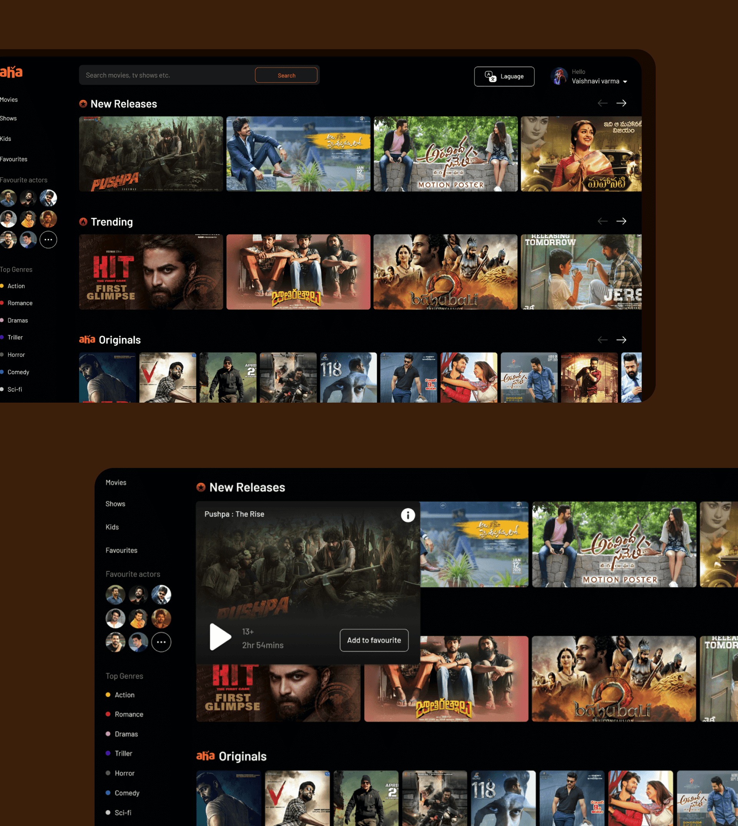Pick the Comedy genre in lower screen
The width and height of the screenshot is (738, 826).
pos(123,793)
